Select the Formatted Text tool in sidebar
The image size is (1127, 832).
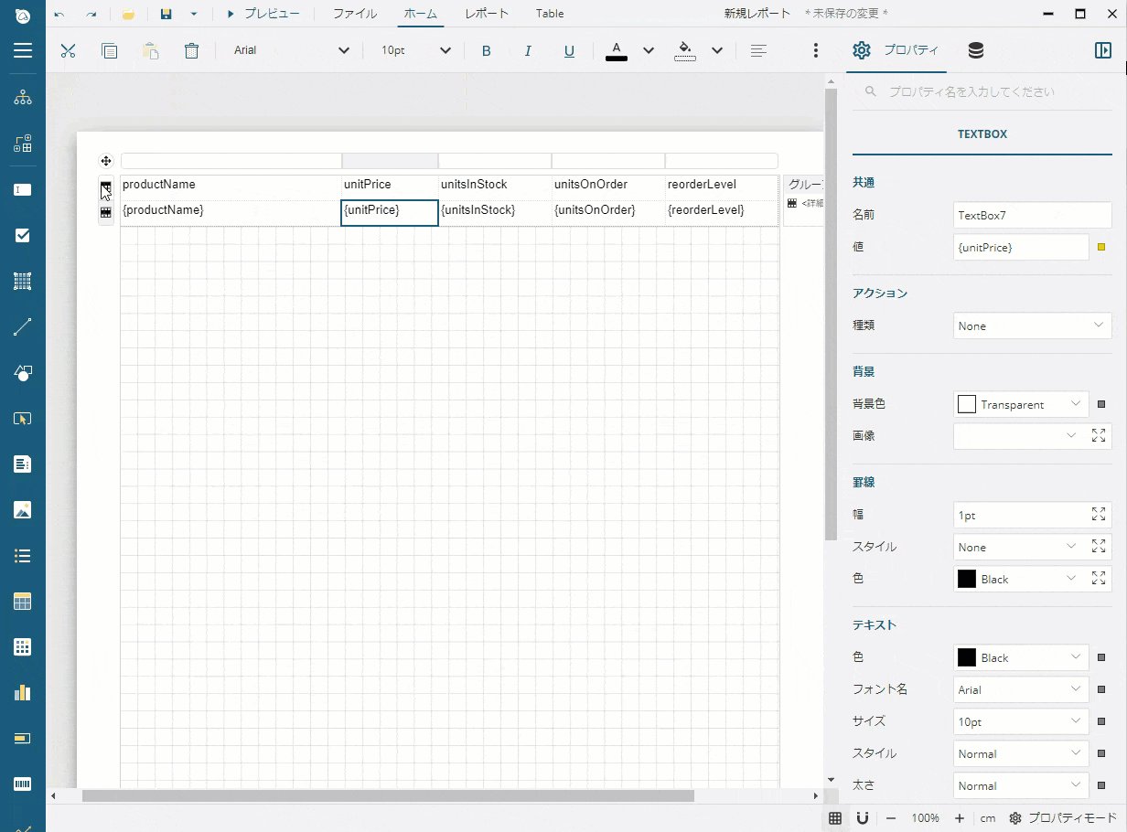point(23,464)
